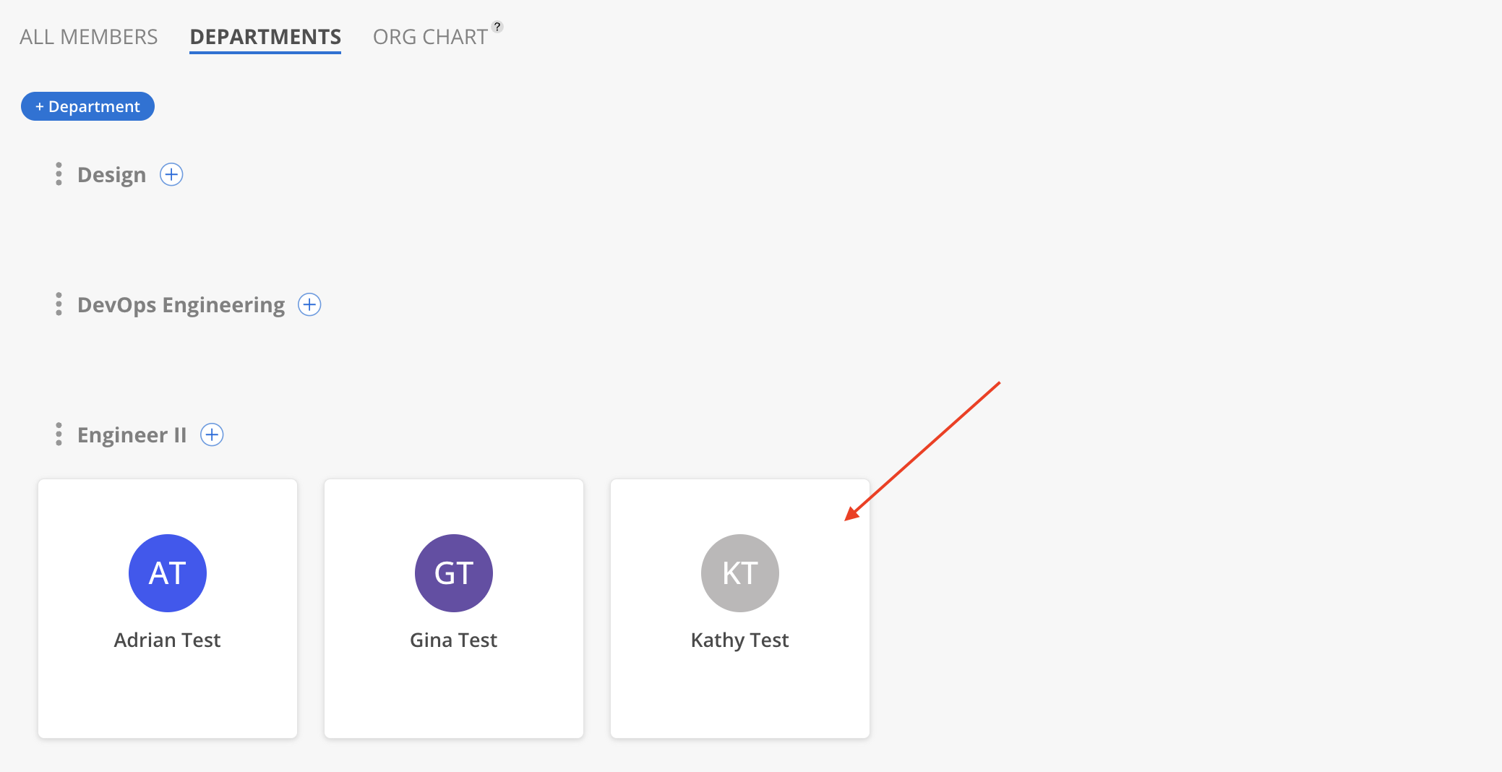Click the AT avatar circle

[168, 573]
